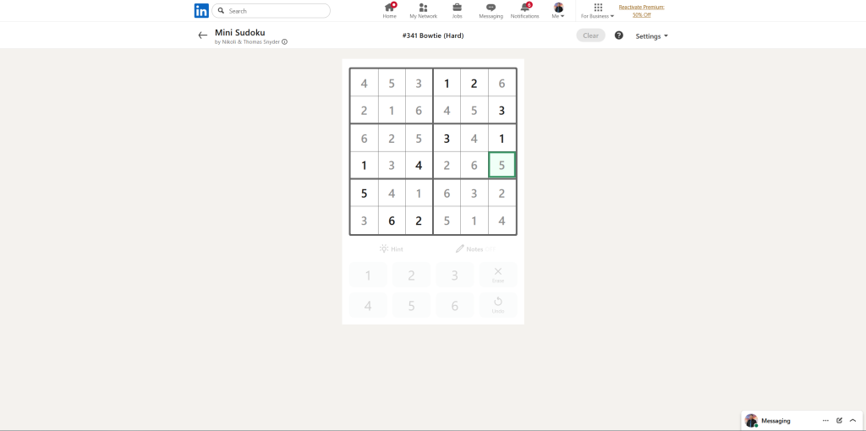
Task: Click the Undo arrow button
Action: click(498, 305)
